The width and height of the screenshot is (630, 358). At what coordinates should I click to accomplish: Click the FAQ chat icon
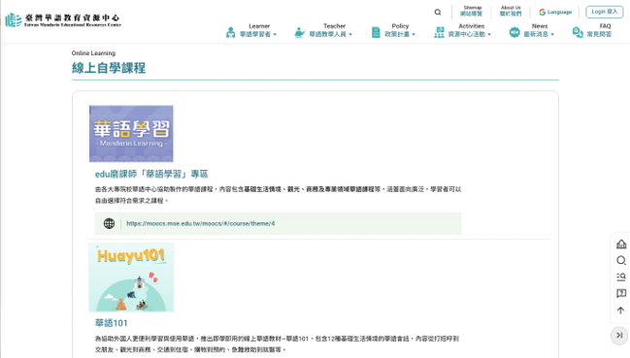578,32
